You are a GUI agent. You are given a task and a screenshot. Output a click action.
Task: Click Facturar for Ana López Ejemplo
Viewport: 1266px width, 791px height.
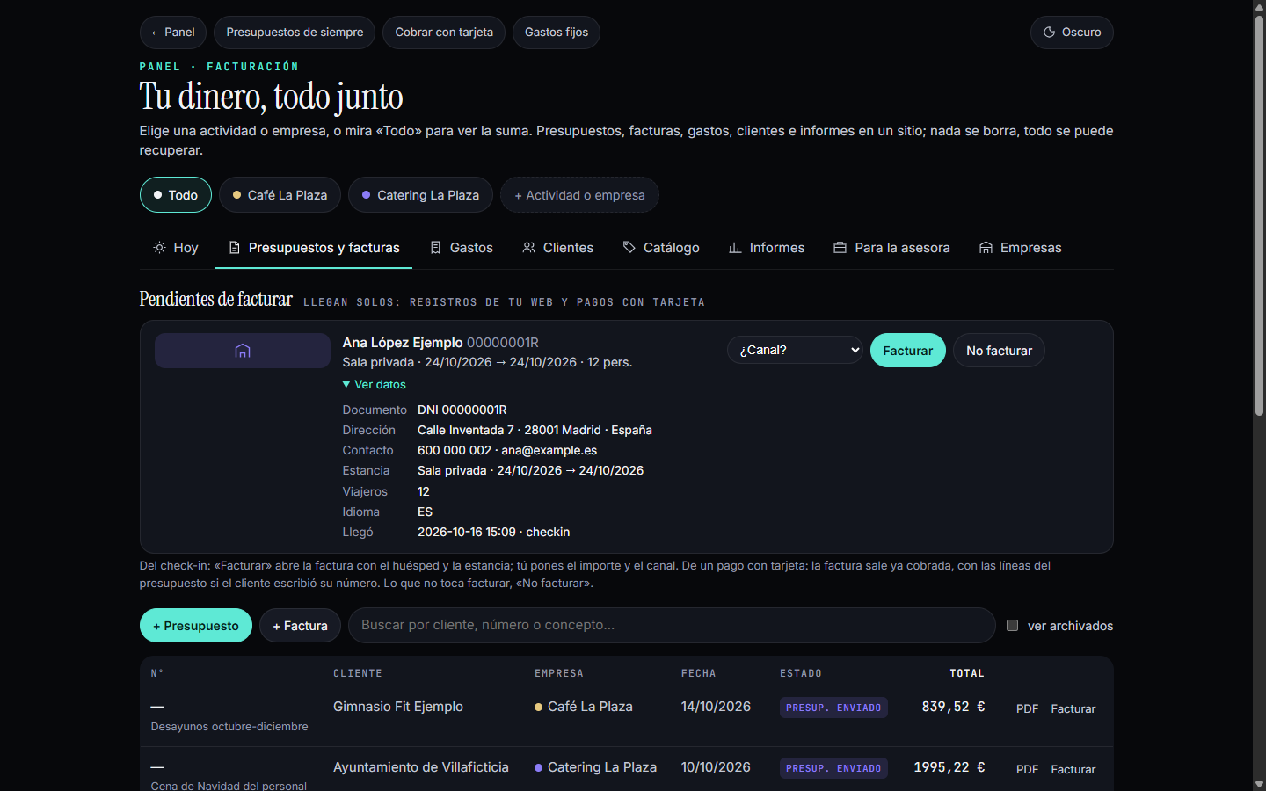[908, 351]
